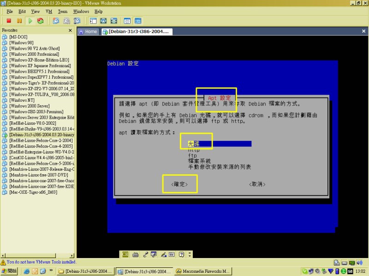Open the File menu
The width and height of the screenshot is (369, 276).
tap(10, 11)
